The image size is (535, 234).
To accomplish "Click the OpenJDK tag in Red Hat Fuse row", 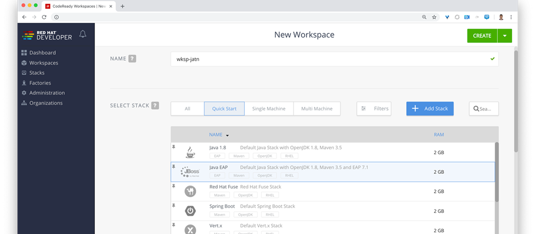I will [x=246, y=195].
